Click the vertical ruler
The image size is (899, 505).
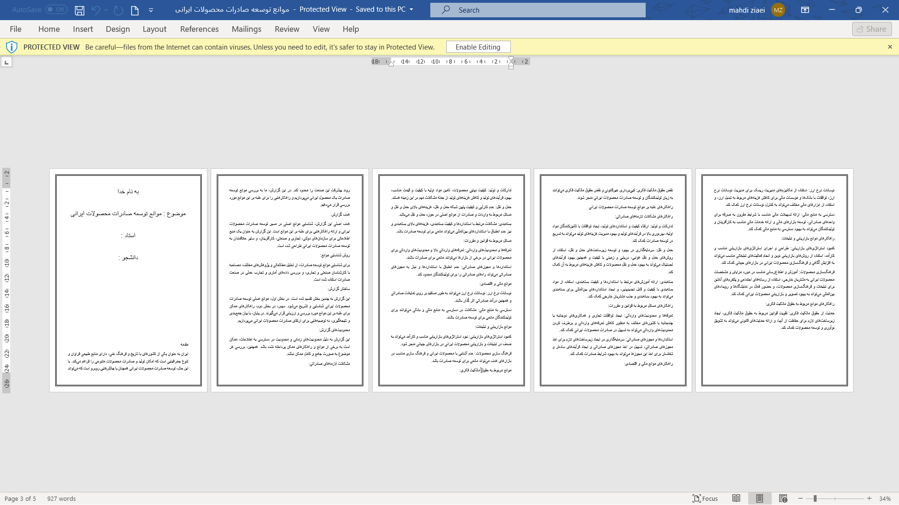click(7, 280)
